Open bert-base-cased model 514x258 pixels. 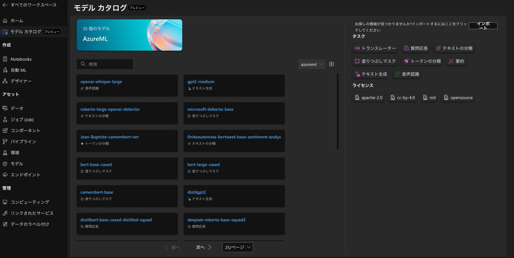(x=127, y=169)
